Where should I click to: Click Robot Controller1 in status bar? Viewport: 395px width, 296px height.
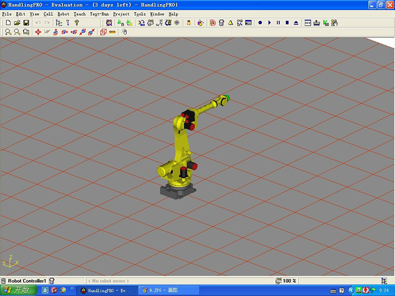27,281
